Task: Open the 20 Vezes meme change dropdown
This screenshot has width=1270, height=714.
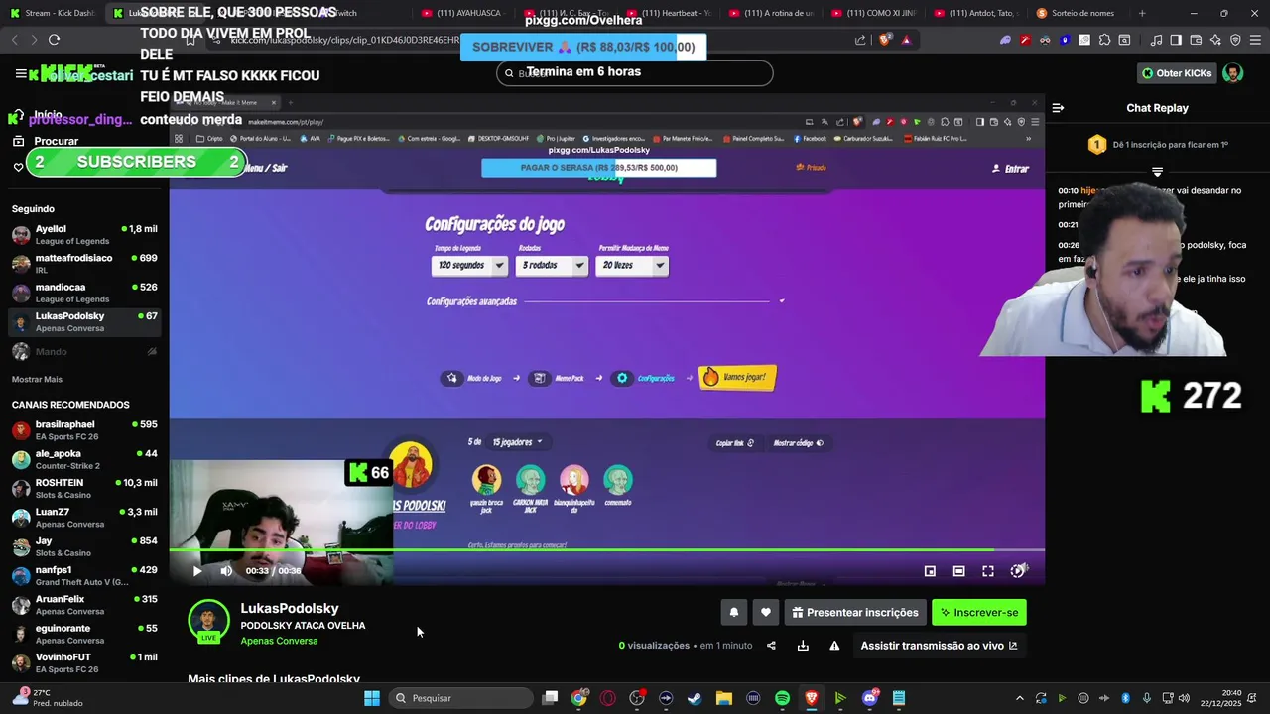Action: [632, 266]
